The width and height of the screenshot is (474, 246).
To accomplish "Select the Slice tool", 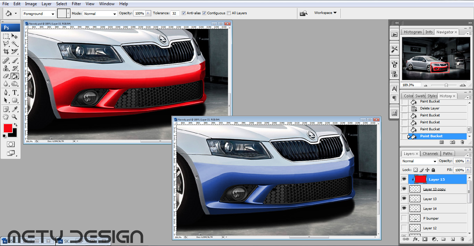I will click(15, 51).
